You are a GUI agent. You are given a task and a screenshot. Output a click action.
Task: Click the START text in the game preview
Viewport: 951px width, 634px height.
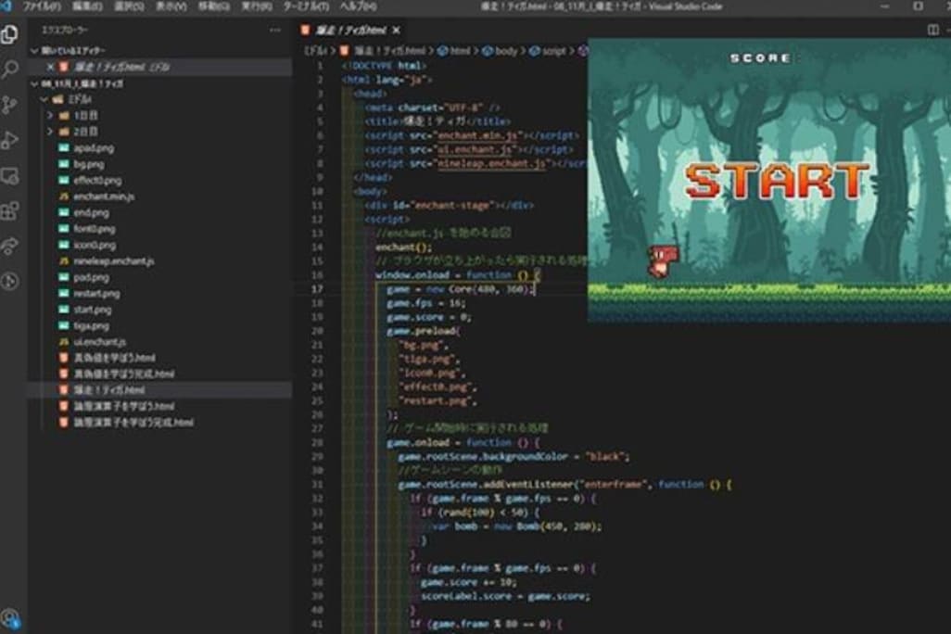tap(777, 181)
